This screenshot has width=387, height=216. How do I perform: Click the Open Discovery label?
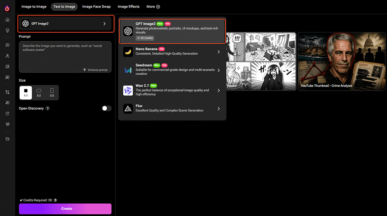[x=31, y=108]
